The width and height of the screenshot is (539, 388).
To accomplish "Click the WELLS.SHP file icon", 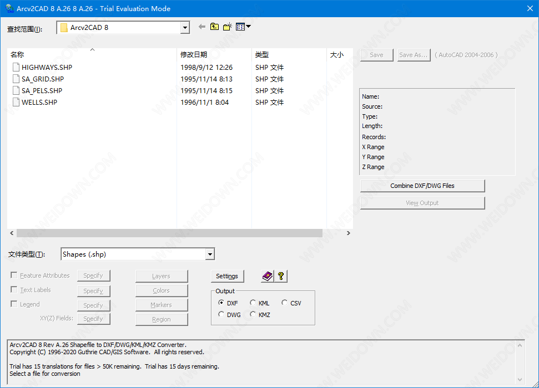I will [16, 103].
